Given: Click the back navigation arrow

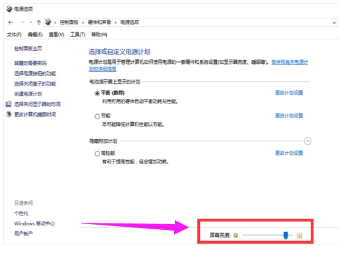Looking at the screenshot, I should pos(11,22).
